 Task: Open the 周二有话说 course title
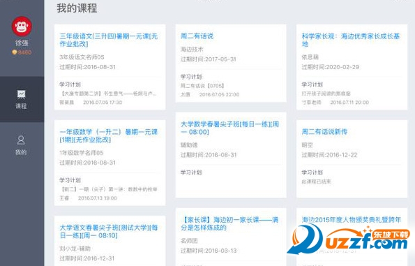pos(197,36)
